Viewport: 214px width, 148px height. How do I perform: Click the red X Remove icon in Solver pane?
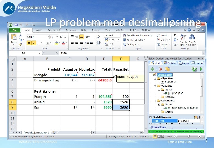coord(161,69)
